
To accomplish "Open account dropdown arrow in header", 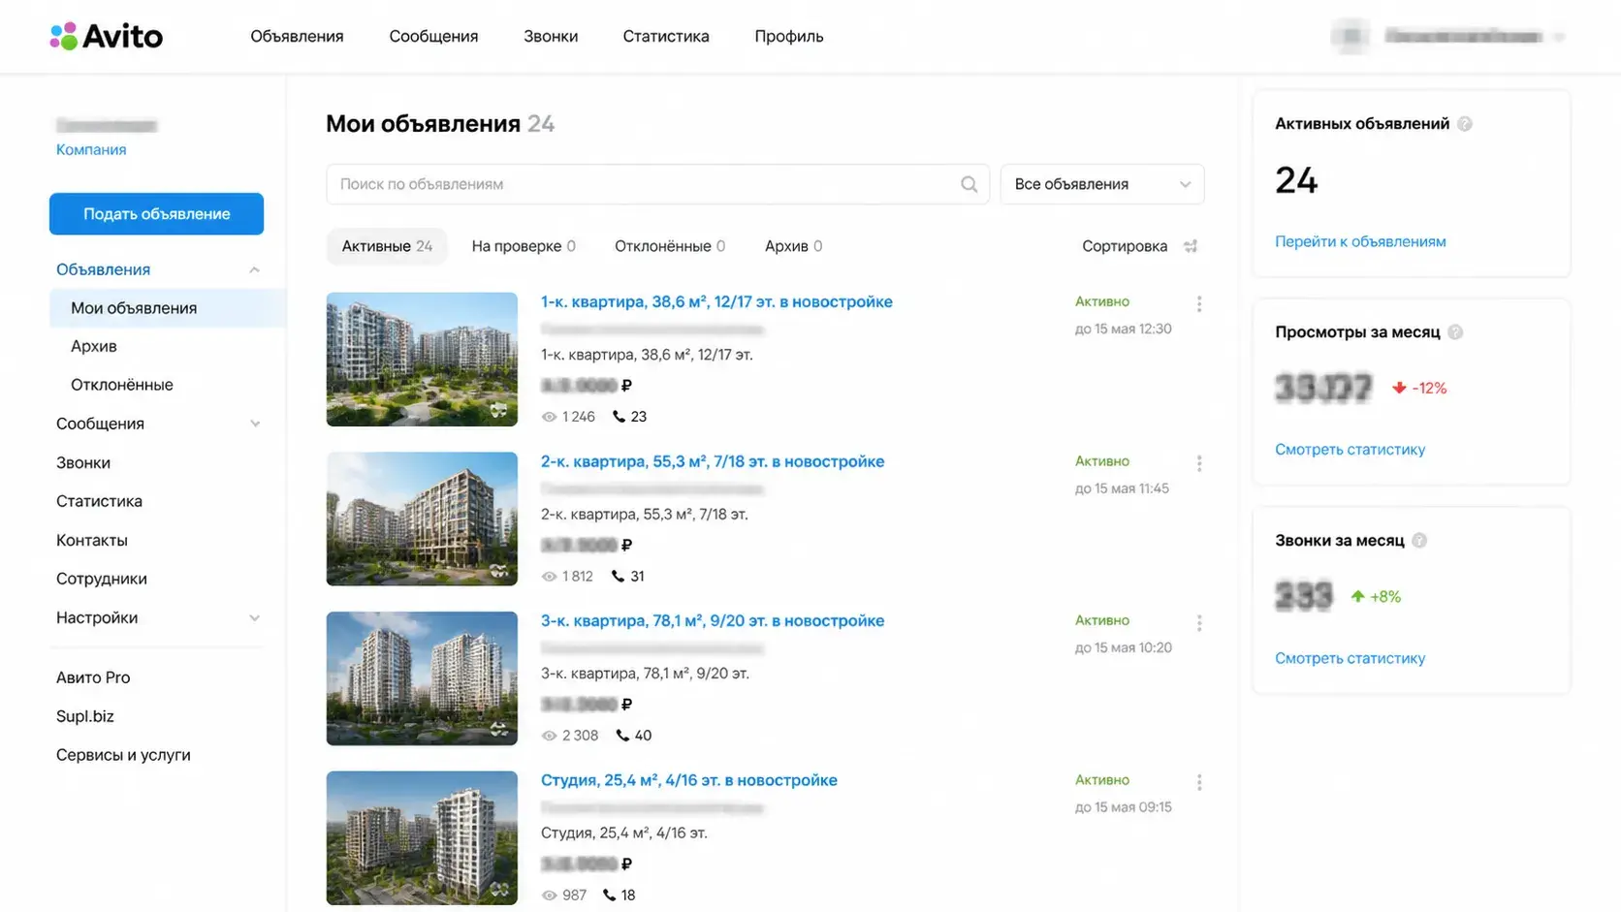I will click(1559, 37).
